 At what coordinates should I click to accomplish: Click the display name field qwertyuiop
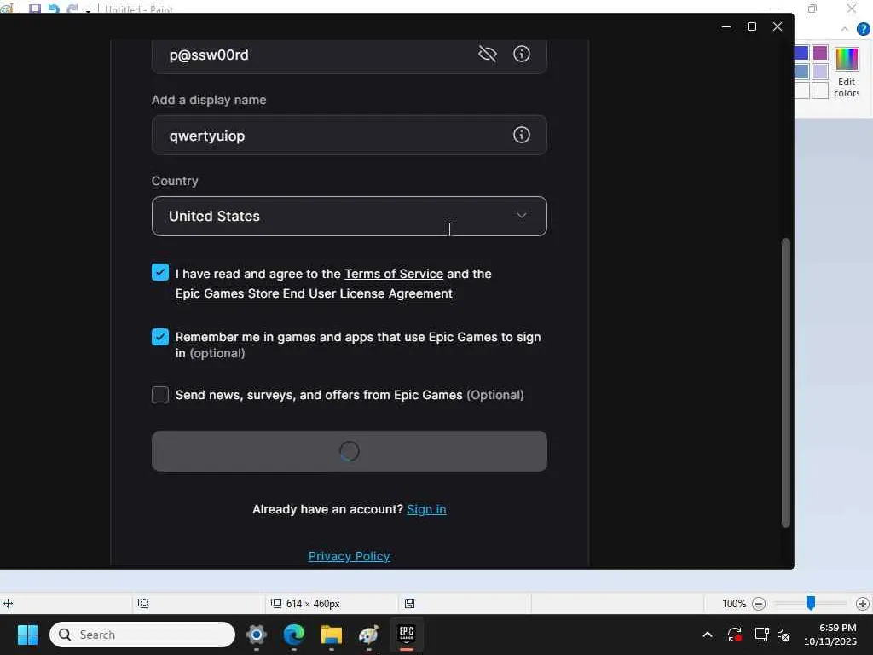[x=349, y=136]
